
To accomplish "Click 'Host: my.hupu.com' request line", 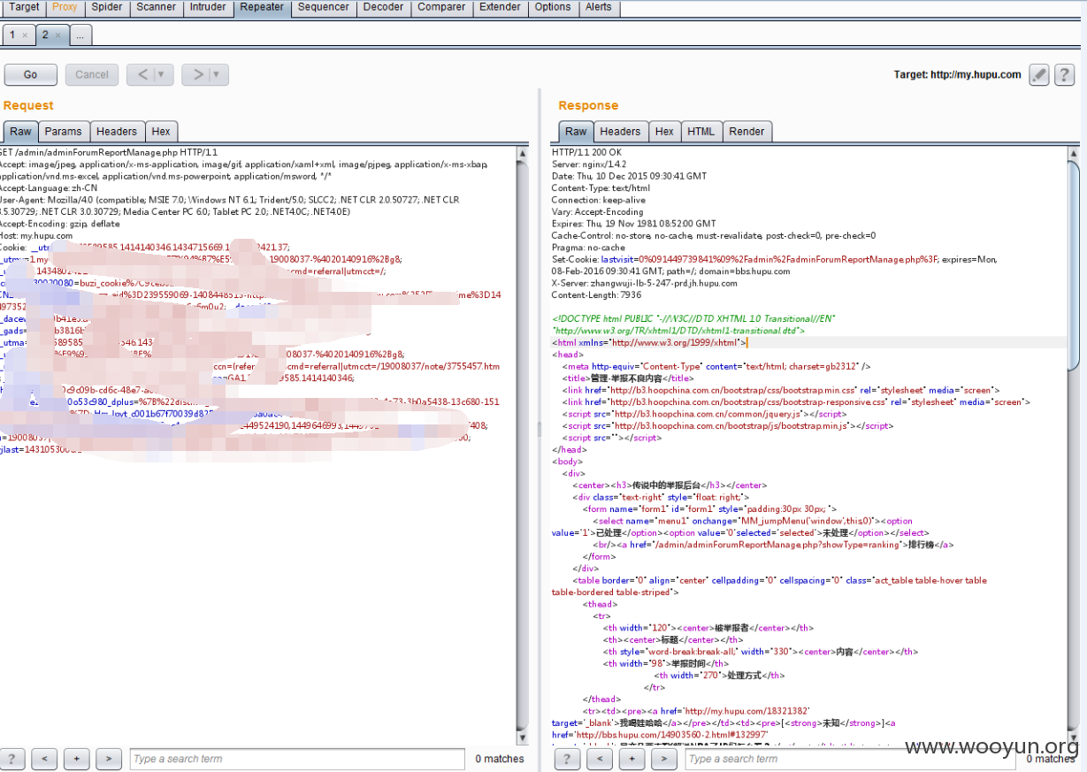I will [x=35, y=236].
